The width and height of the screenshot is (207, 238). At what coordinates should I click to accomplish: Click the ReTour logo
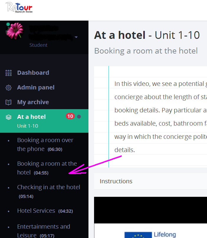pyautogui.click(x=19, y=7)
